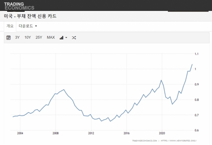This screenshot has width=212, height=145.
Task: Click the bar chart type icon
Action: click(61, 38)
